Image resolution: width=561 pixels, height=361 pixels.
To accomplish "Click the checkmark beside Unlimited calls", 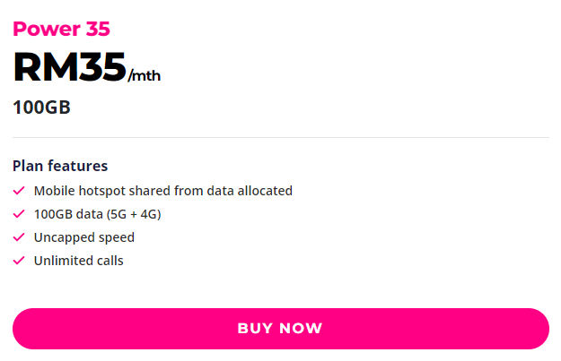I will pos(19,261).
